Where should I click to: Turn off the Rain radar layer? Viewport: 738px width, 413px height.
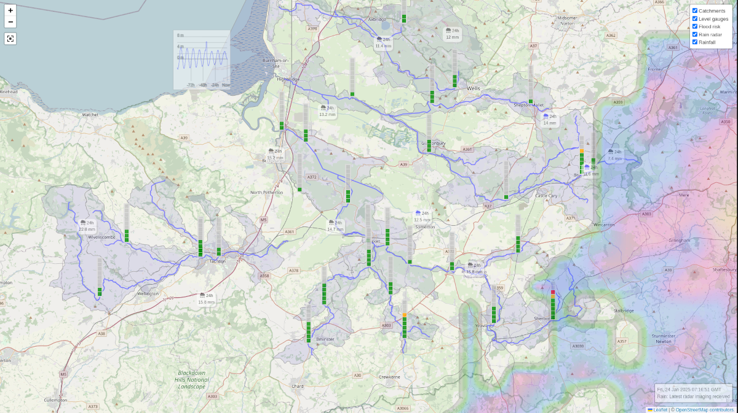pos(695,34)
